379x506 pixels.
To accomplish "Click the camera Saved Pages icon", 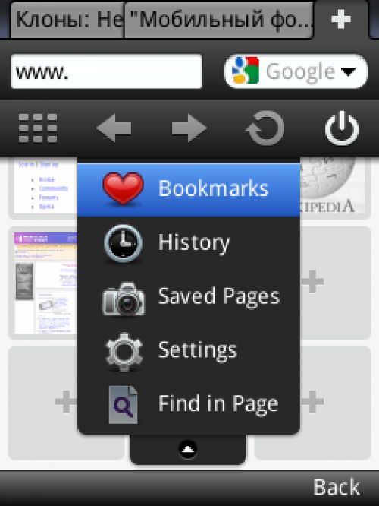I will (124, 299).
